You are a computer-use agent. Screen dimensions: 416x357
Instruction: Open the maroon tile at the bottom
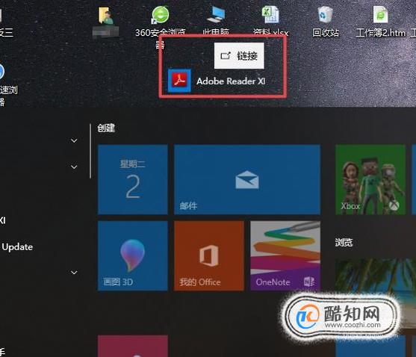133,346
